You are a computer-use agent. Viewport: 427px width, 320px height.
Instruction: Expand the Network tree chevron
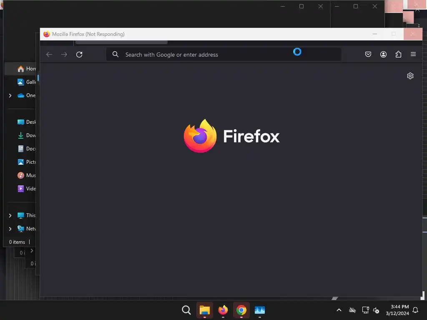(x=10, y=229)
